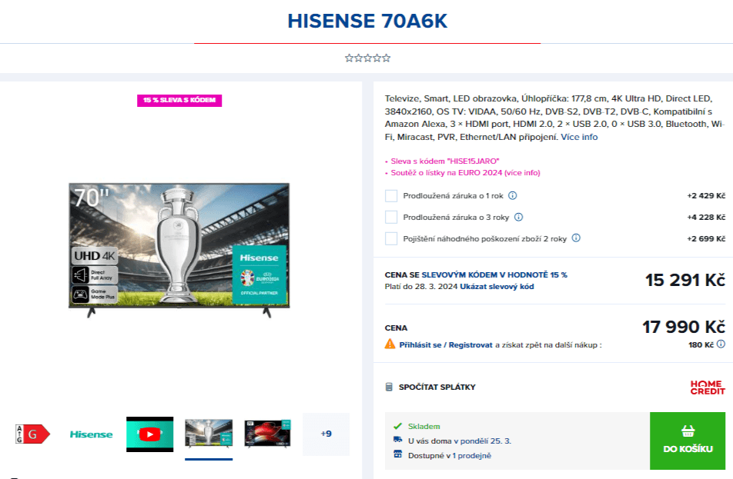Play the YouTube video thumbnail

(x=149, y=434)
